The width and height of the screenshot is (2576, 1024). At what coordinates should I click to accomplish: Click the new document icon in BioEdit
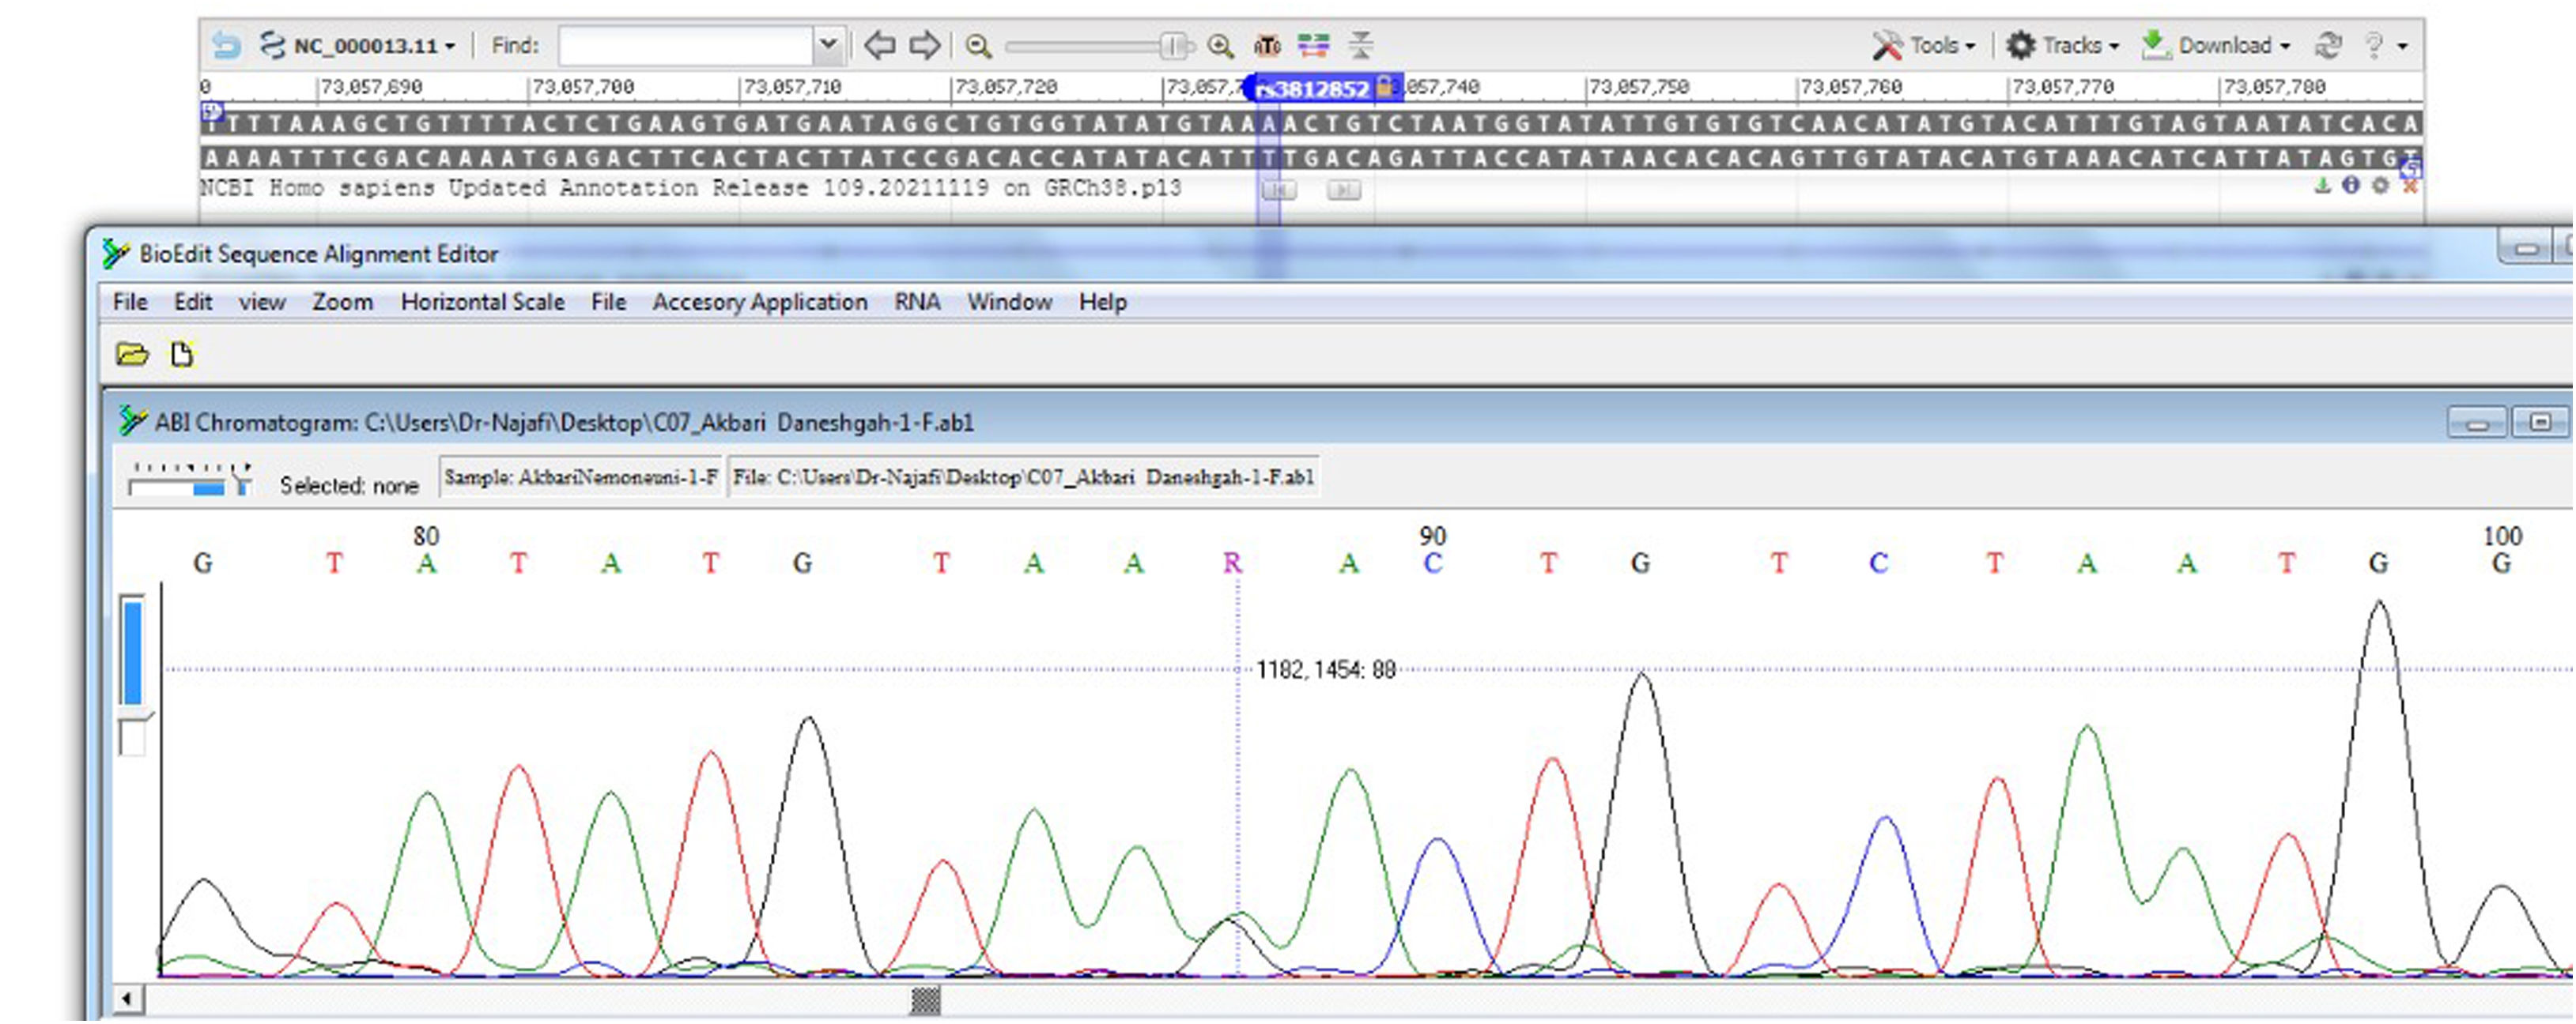[182, 355]
